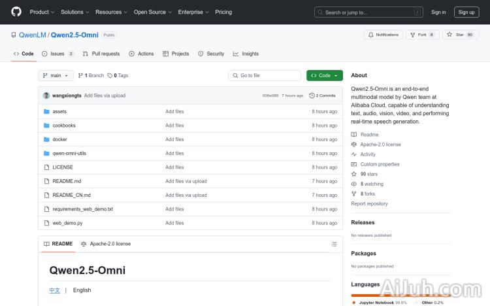Image resolution: width=490 pixels, height=306 pixels.
Task: Click the Go to file field
Action: pos(265,75)
